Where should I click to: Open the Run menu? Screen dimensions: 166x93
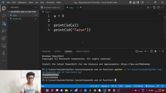tap(42, 2)
